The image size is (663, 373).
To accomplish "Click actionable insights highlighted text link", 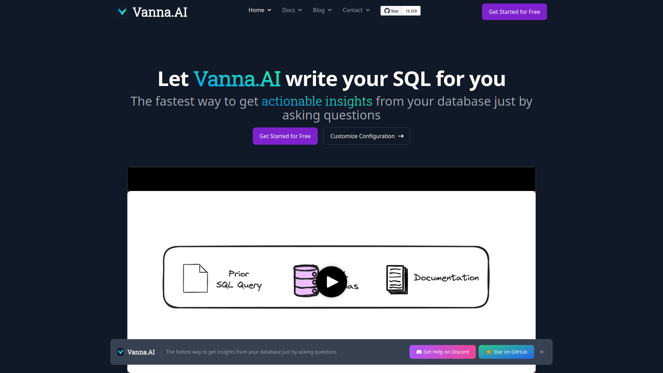I will click(317, 101).
